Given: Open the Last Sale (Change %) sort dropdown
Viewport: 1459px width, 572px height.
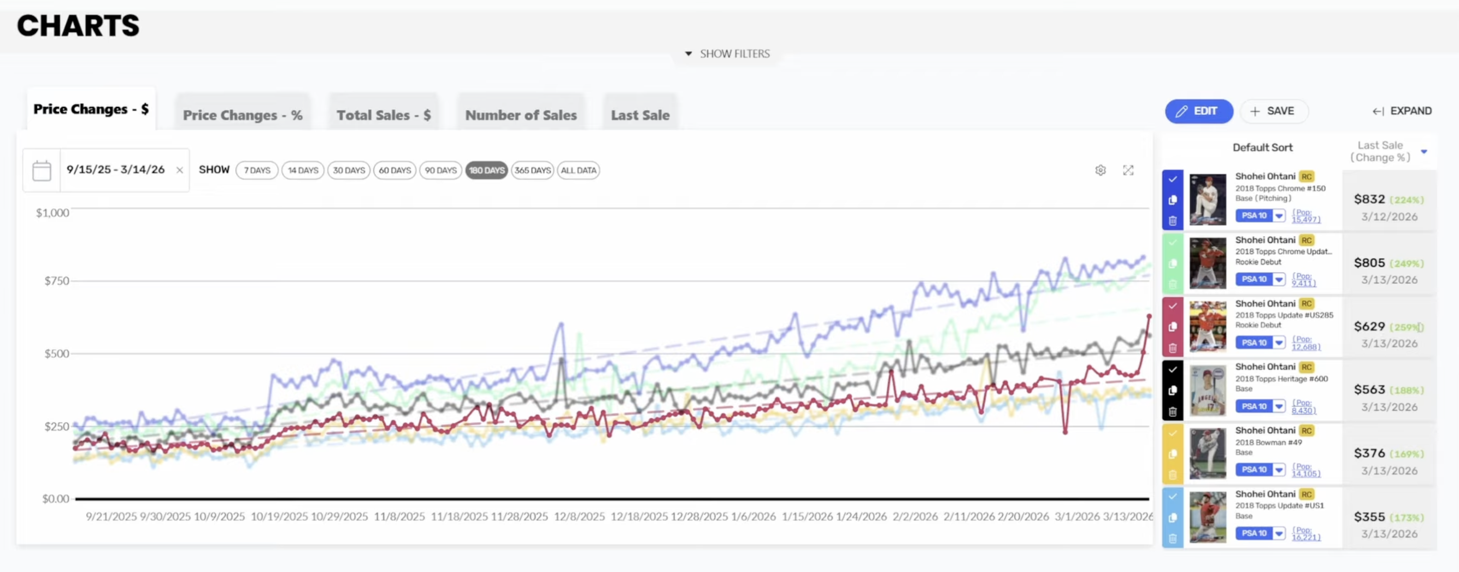Looking at the screenshot, I should (1423, 151).
